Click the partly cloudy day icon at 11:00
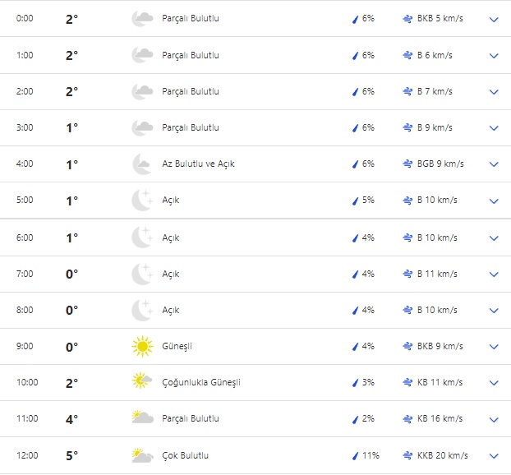Screen dimensions: 511x475 point(142,418)
